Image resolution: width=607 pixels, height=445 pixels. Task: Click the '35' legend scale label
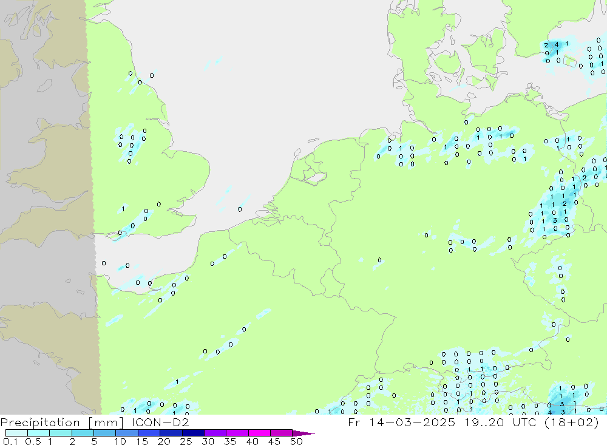point(230,441)
